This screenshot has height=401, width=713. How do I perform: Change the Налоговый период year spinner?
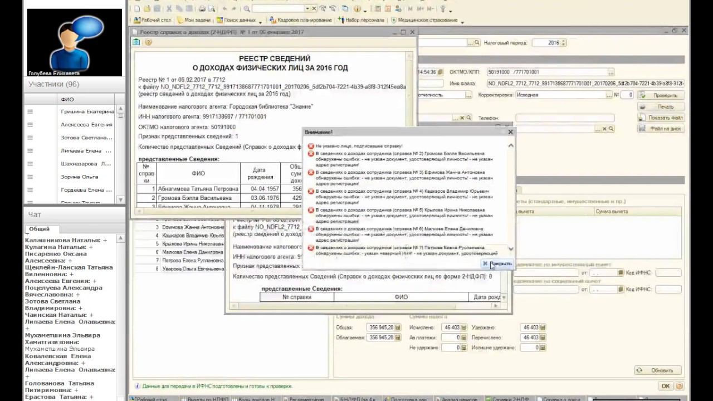[564, 43]
